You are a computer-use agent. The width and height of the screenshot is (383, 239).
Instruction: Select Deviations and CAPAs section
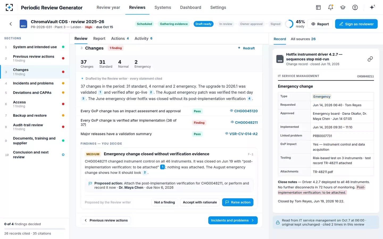coord(35,93)
